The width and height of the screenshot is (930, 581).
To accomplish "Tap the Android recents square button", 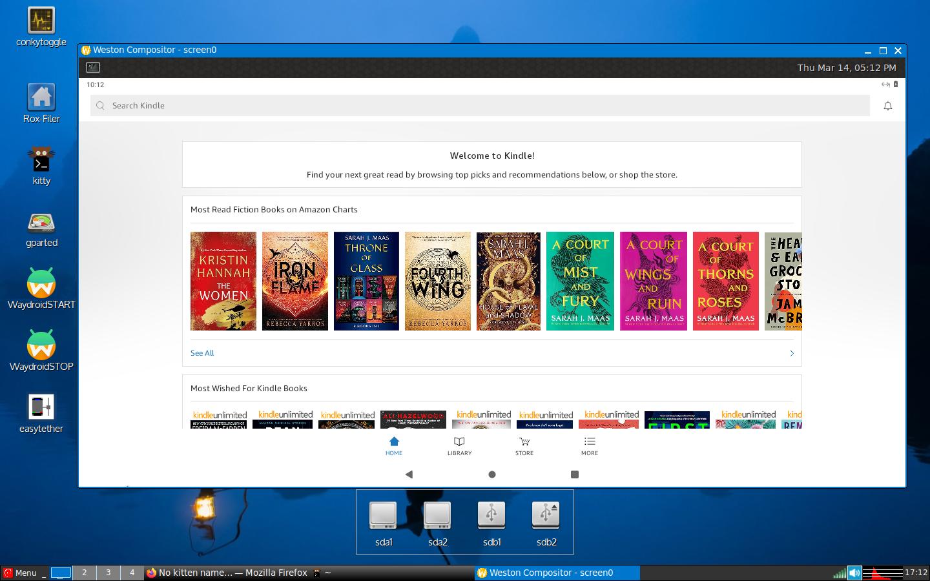I will tap(575, 474).
